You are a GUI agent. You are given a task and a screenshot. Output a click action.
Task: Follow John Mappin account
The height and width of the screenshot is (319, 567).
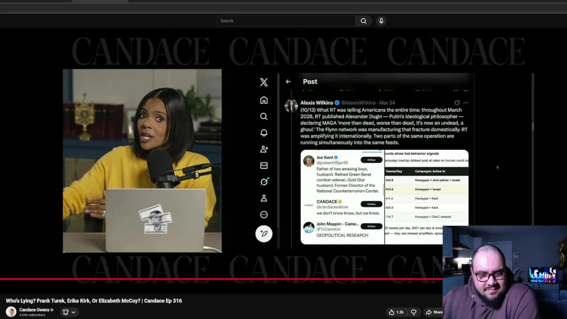pos(371,226)
